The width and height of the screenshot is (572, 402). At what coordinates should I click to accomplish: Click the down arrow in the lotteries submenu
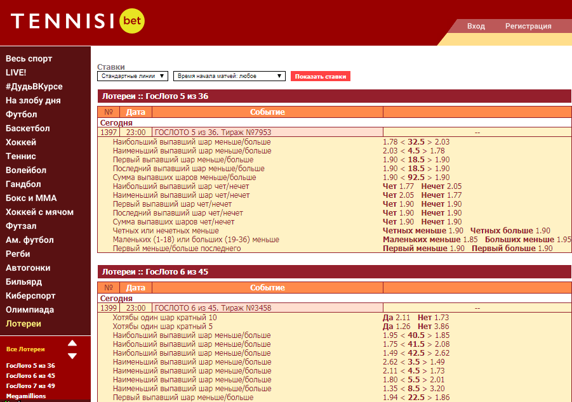click(x=72, y=356)
